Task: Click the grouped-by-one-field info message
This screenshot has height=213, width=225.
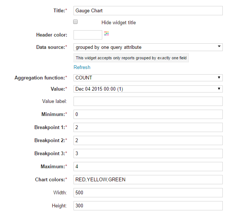Action: (131, 58)
